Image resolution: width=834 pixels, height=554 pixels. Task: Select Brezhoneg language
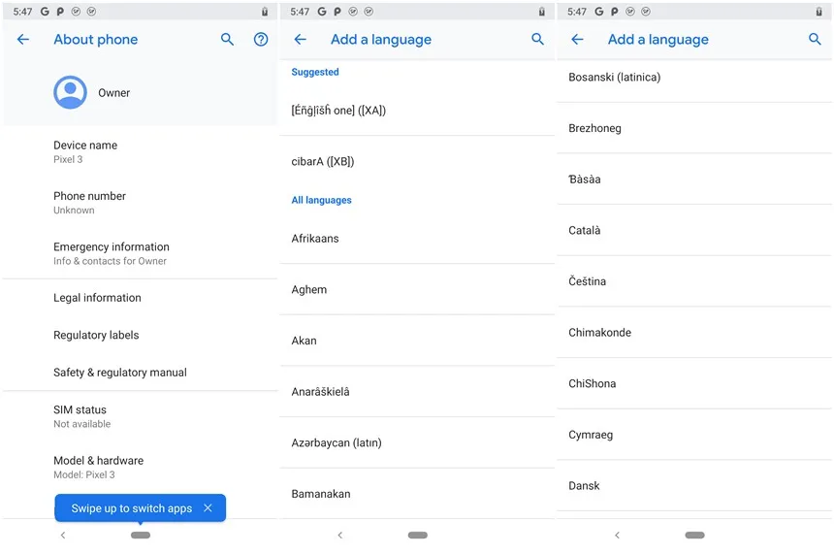pyautogui.click(x=694, y=128)
